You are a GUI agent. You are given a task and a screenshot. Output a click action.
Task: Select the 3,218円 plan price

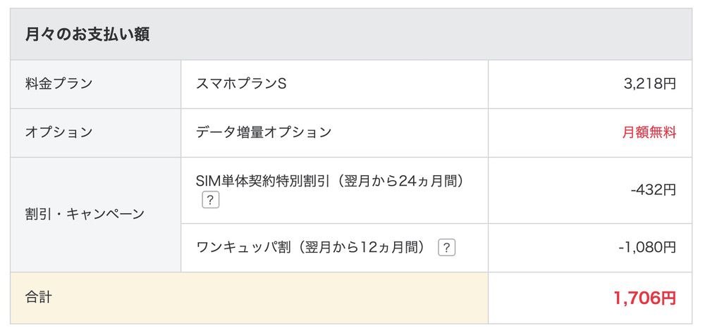click(x=649, y=84)
